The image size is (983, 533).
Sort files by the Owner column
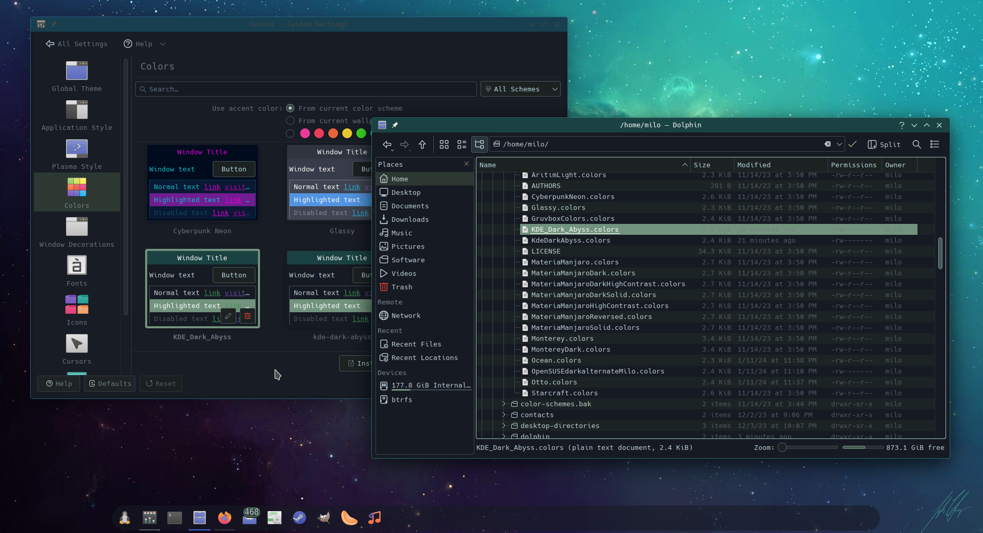[x=899, y=165]
